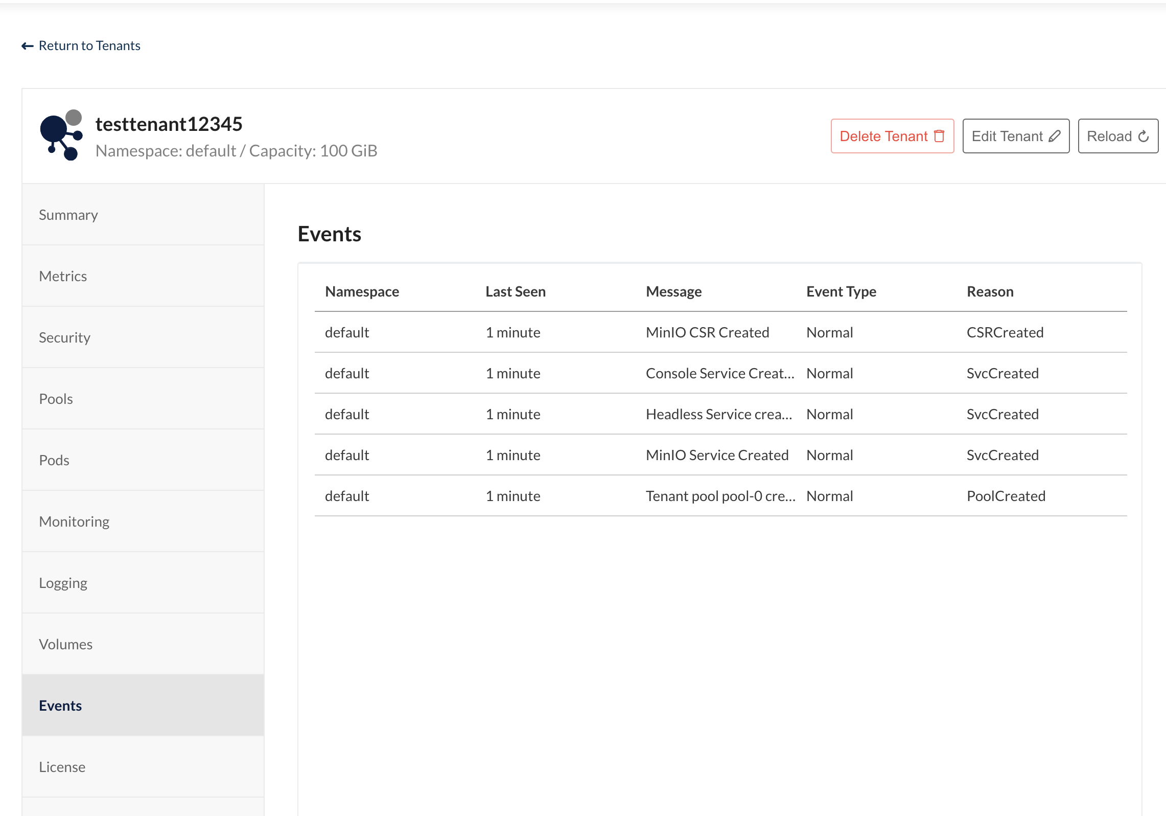
Task: Select the Pods tab
Action: click(54, 460)
